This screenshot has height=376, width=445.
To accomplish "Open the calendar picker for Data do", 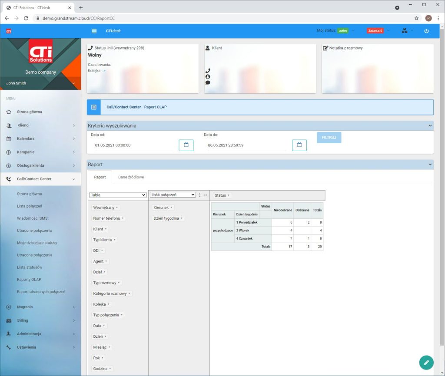I will click(299, 145).
